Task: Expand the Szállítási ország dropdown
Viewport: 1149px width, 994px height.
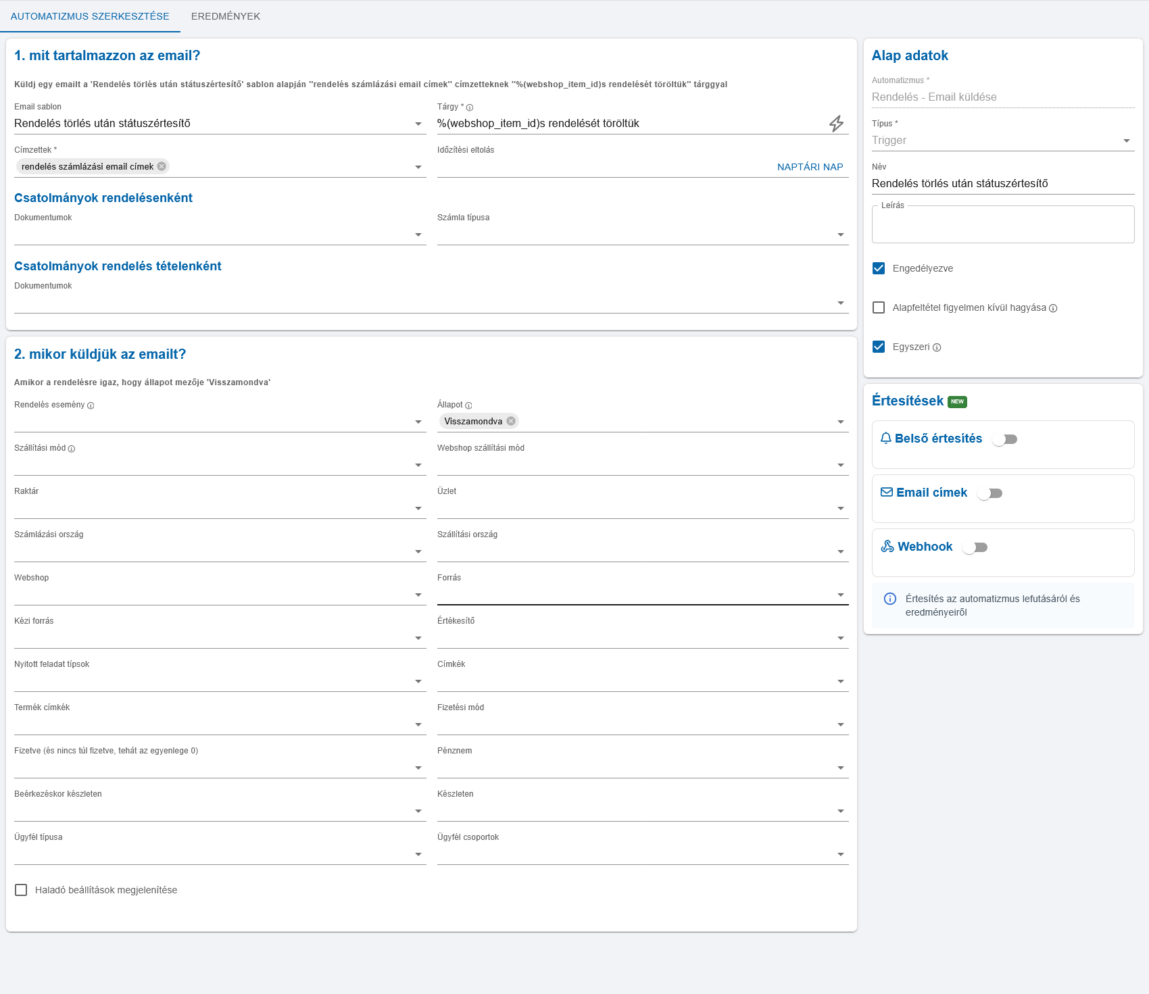Action: (643, 551)
